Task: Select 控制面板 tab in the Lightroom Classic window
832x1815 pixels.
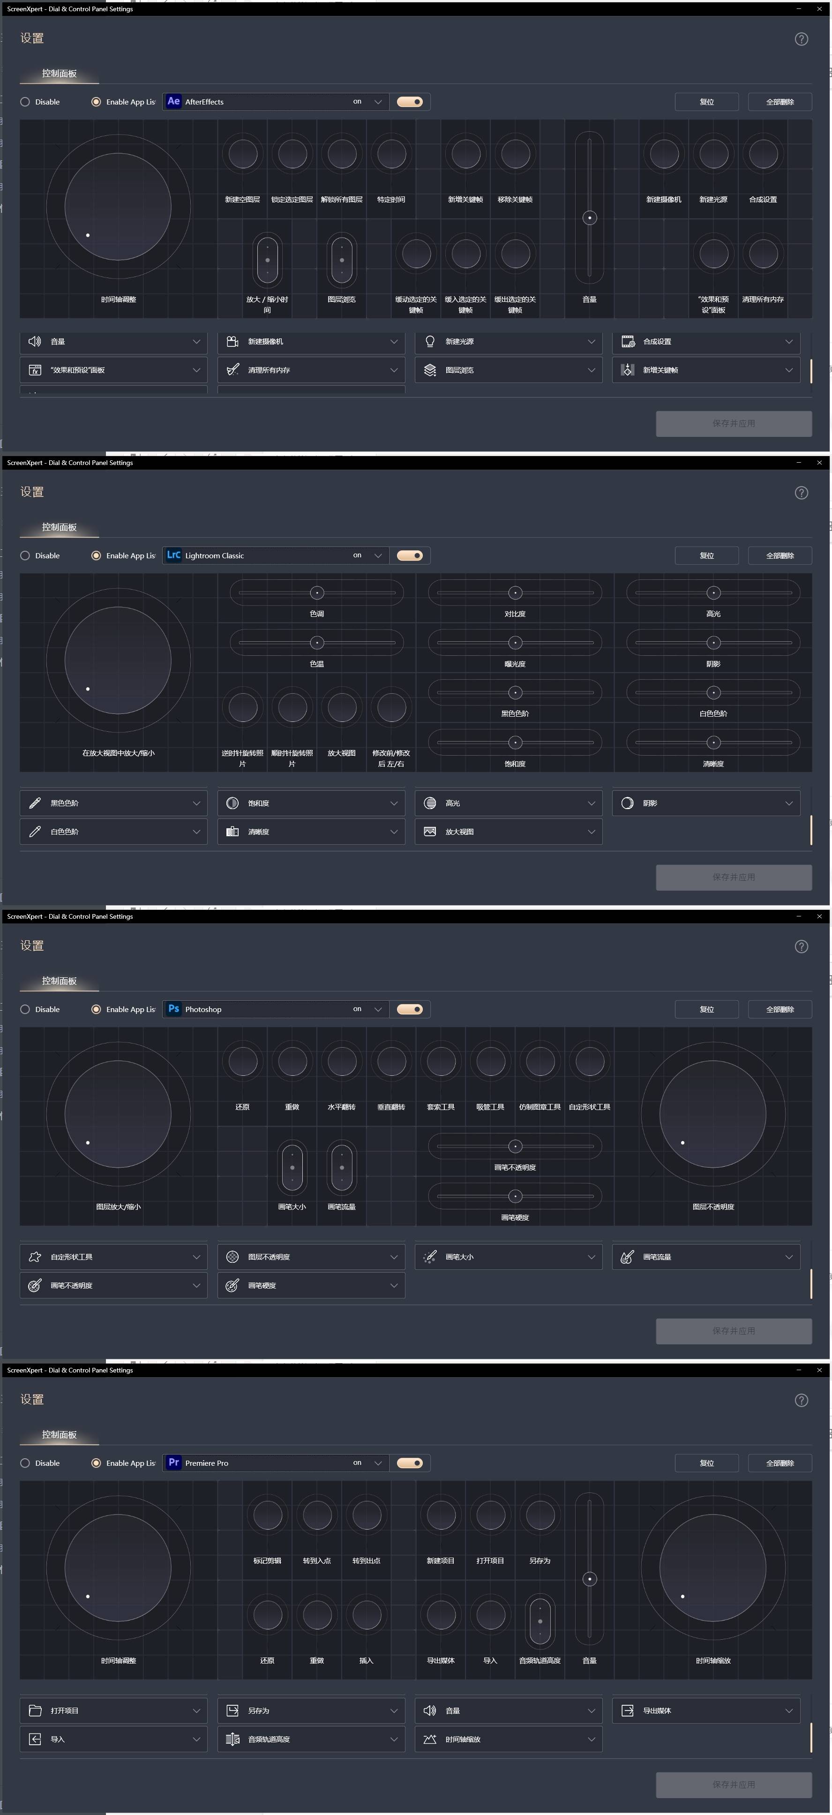Action: tap(59, 528)
